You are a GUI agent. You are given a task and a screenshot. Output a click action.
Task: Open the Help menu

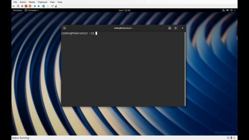coord(60,2)
